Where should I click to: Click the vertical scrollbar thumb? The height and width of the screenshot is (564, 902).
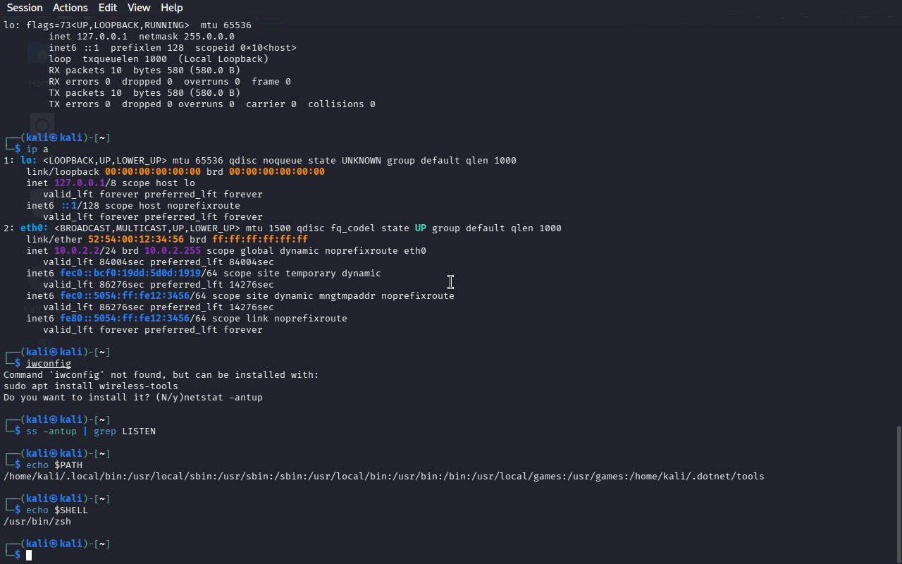pyautogui.click(x=898, y=493)
